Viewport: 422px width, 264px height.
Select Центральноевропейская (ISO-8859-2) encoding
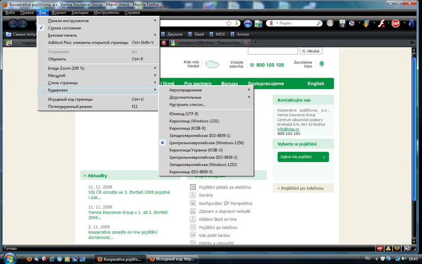206,157
